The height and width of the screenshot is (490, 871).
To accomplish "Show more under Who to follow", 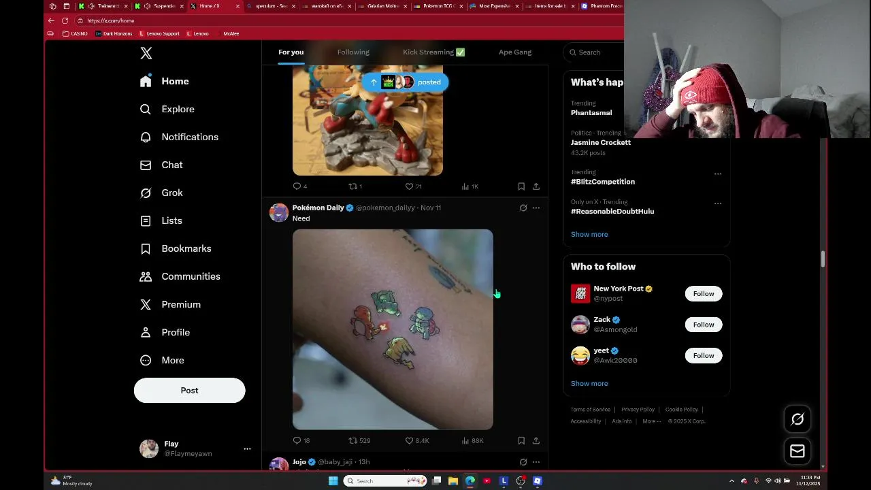I will [589, 383].
